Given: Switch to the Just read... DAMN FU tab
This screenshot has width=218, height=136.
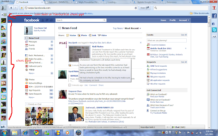Looking at the screenshot, I should [59, 2].
